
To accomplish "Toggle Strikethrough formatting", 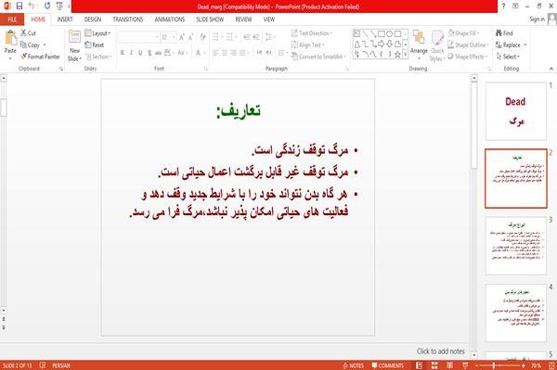I will pyautogui.click(x=159, y=53).
